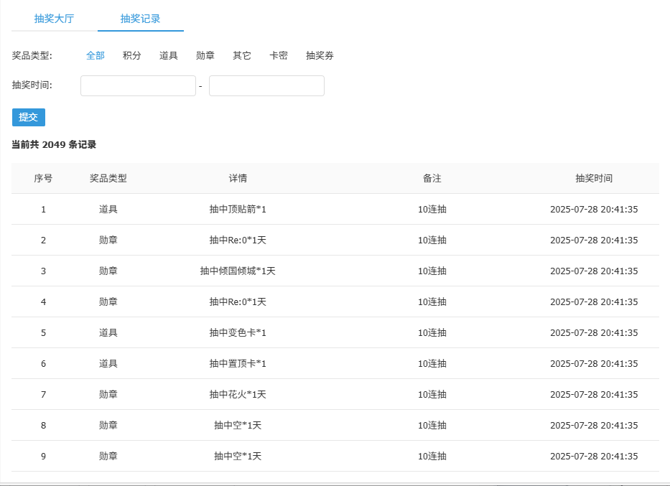Viewport: 670px width, 486px height.
Task: Select the 抽中置顶卡*1 entry
Action: (238, 363)
